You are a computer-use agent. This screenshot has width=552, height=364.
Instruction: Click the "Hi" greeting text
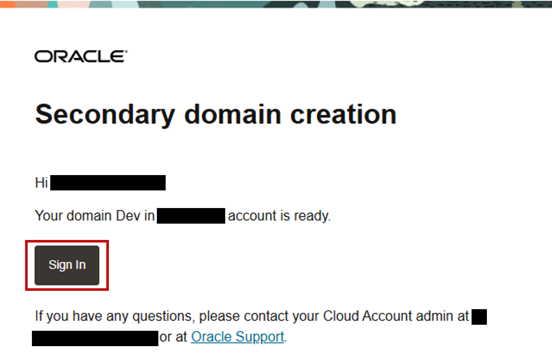coord(41,183)
